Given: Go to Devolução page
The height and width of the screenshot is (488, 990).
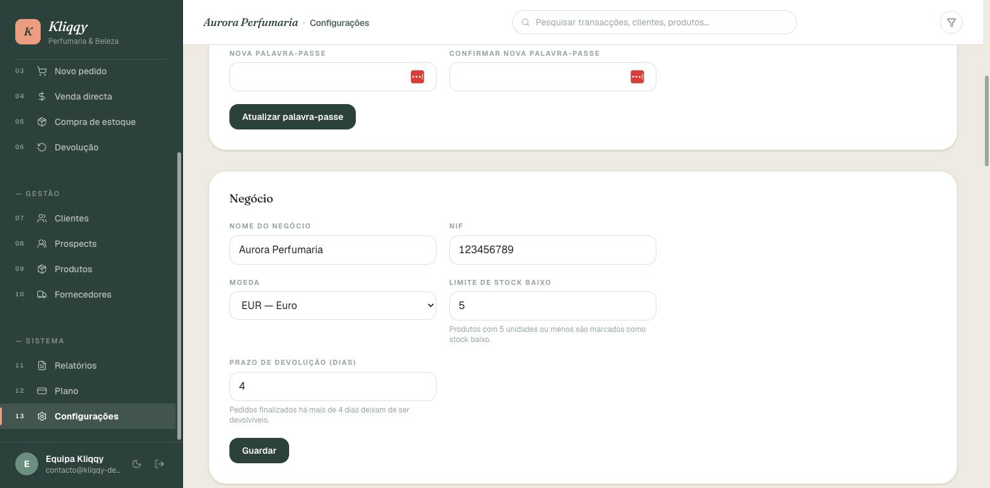Looking at the screenshot, I should coord(88,147).
